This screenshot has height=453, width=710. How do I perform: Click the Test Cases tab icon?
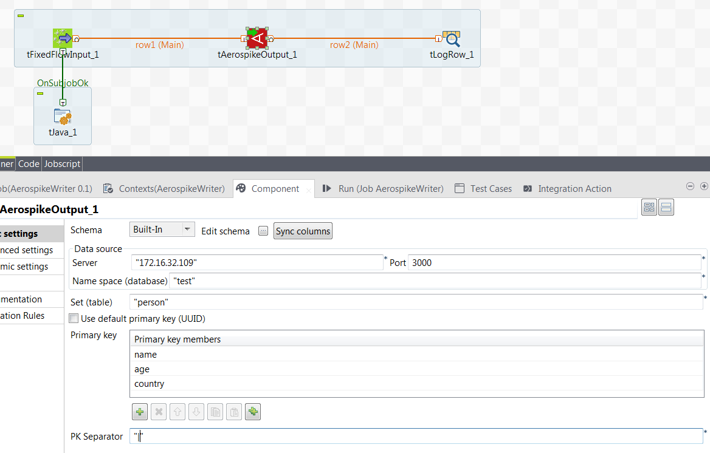tap(459, 188)
